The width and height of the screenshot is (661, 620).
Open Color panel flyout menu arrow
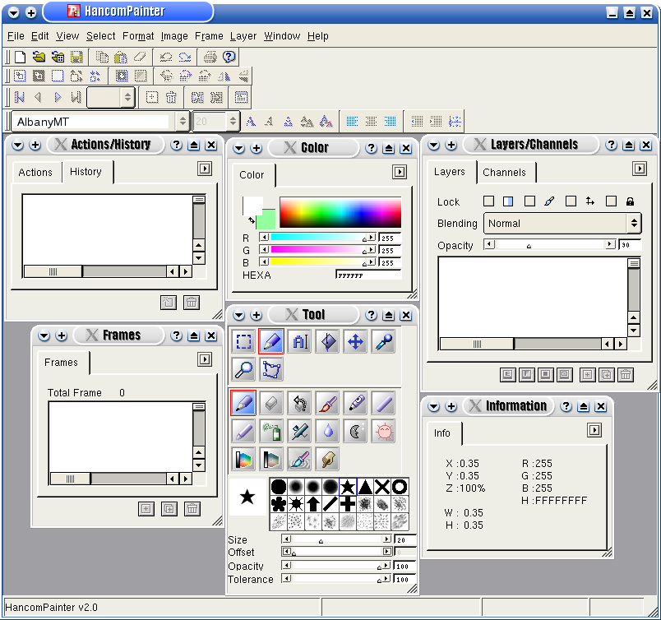tap(400, 172)
